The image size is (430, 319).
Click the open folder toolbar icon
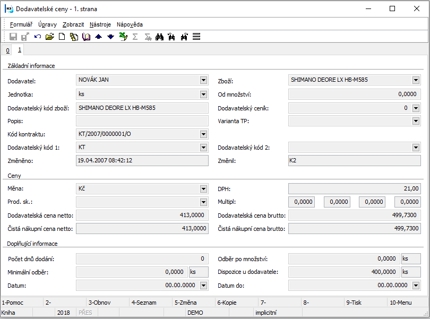pos(50,37)
